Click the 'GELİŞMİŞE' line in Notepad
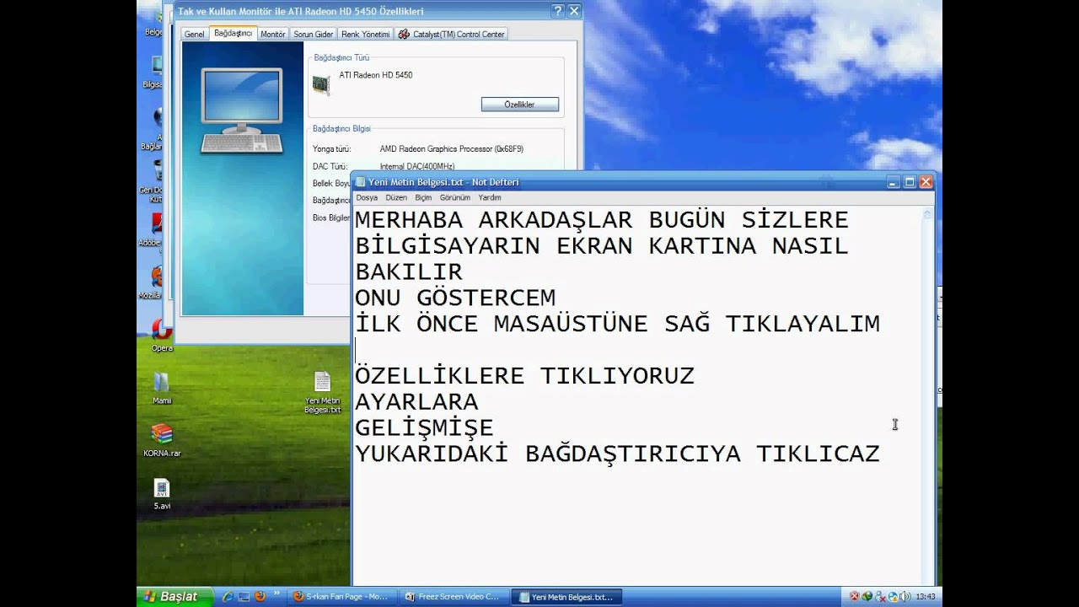Viewport: 1079px width, 607px height. pos(424,427)
